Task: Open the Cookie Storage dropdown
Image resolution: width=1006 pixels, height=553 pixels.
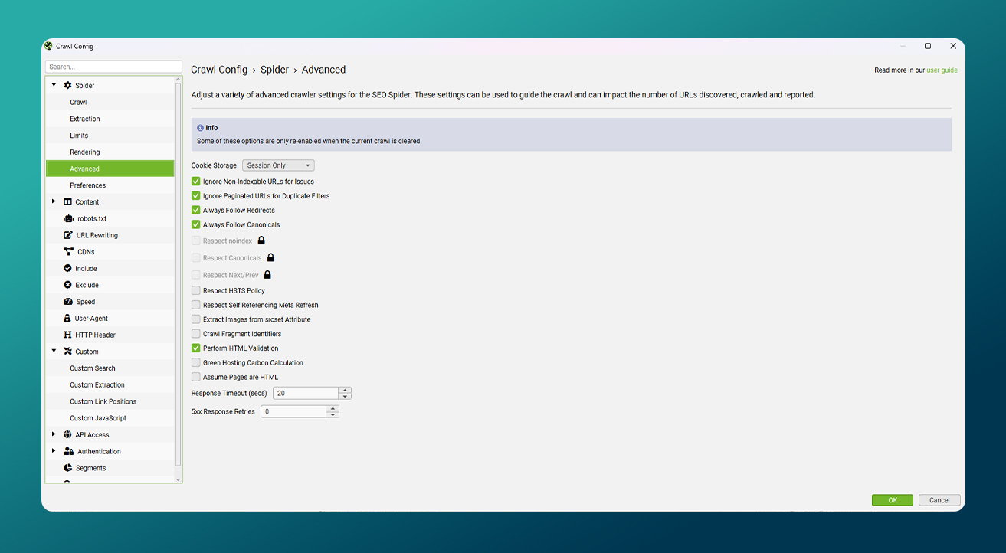Action: coord(278,165)
